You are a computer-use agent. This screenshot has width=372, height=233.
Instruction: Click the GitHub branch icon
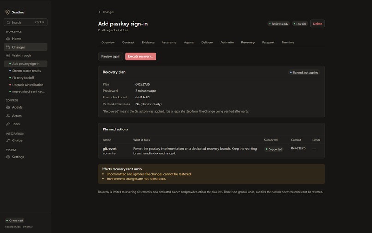pos(8,141)
